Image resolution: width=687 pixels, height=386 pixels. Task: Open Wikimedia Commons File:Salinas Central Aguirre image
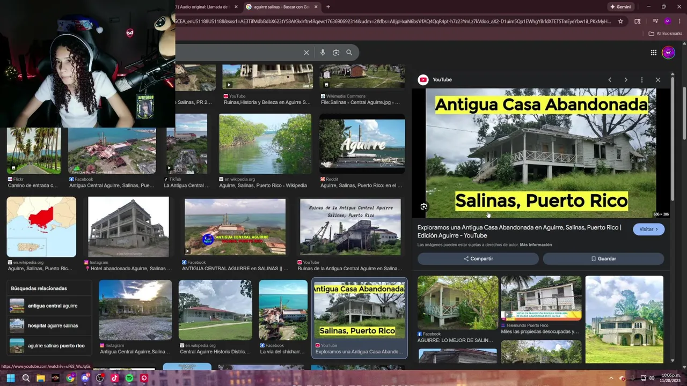pos(362,77)
